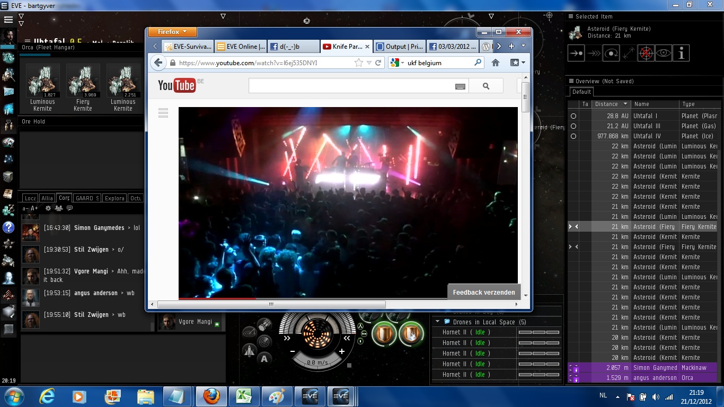Image resolution: width=724 pixels, height=407 pixels.
Task: Open the ship scanner radar icon on HUD
Action: tap(264, 342)
